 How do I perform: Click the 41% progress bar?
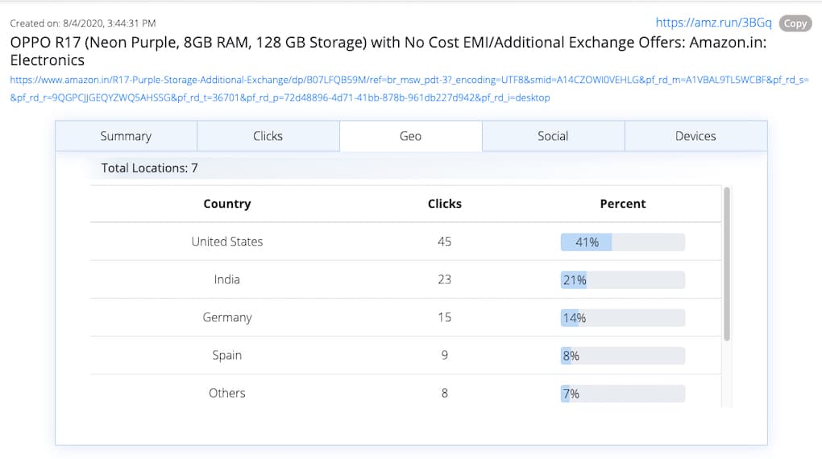[622, 242]
